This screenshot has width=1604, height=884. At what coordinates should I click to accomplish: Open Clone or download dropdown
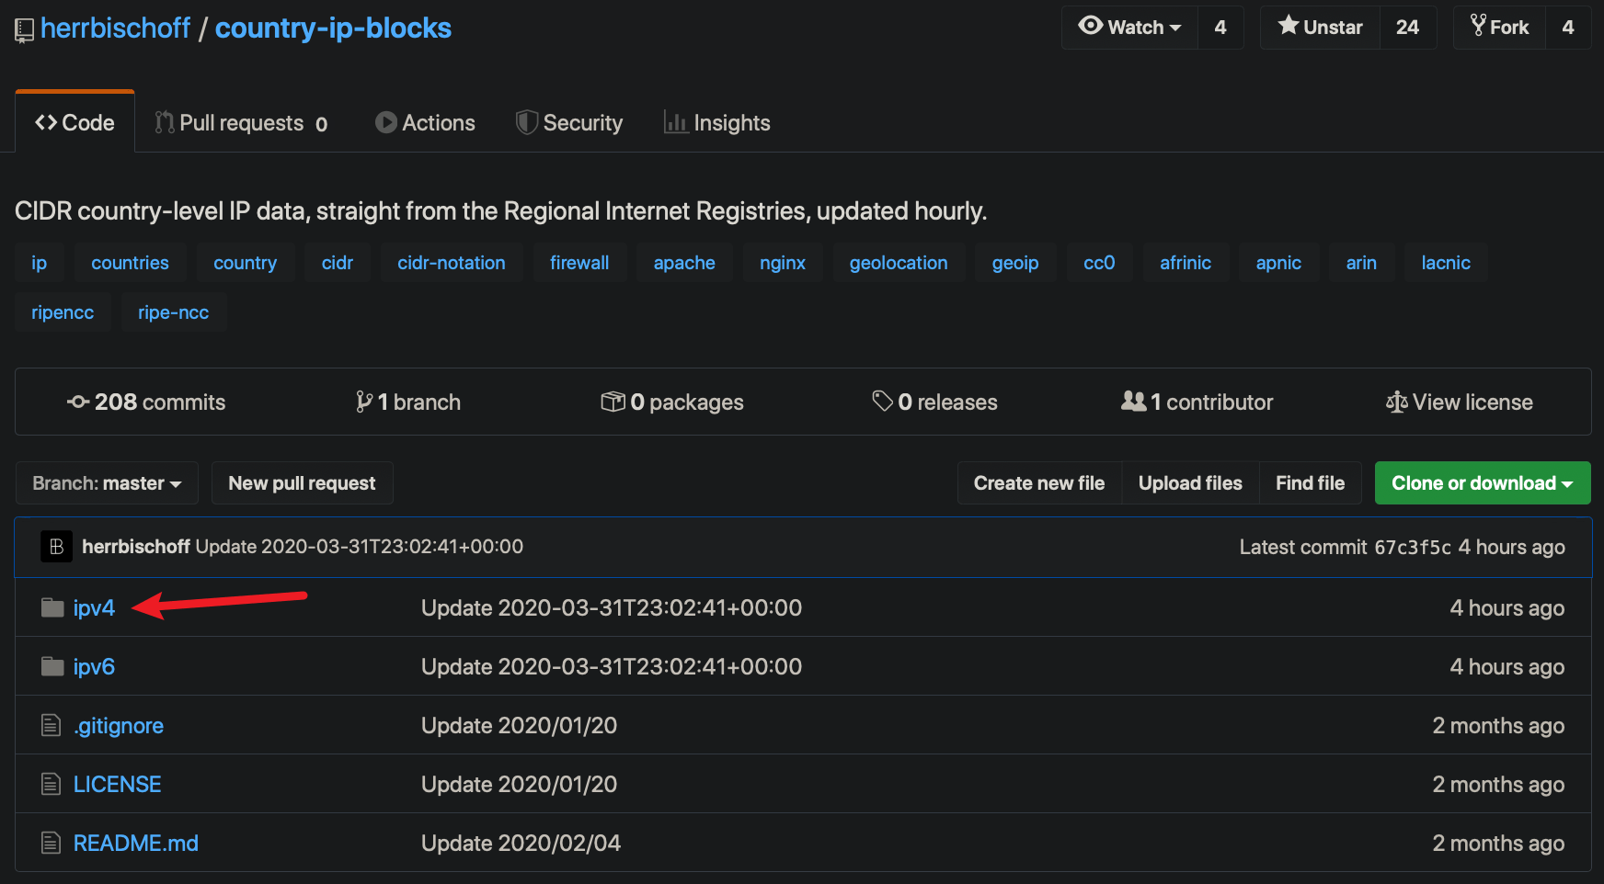point(1483,483)
